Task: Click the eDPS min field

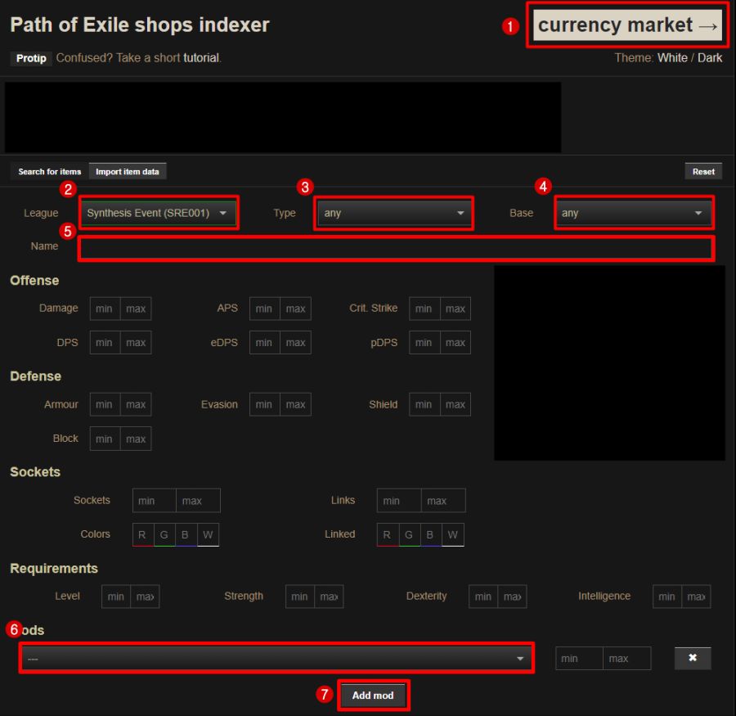Action: coord(264,343)
